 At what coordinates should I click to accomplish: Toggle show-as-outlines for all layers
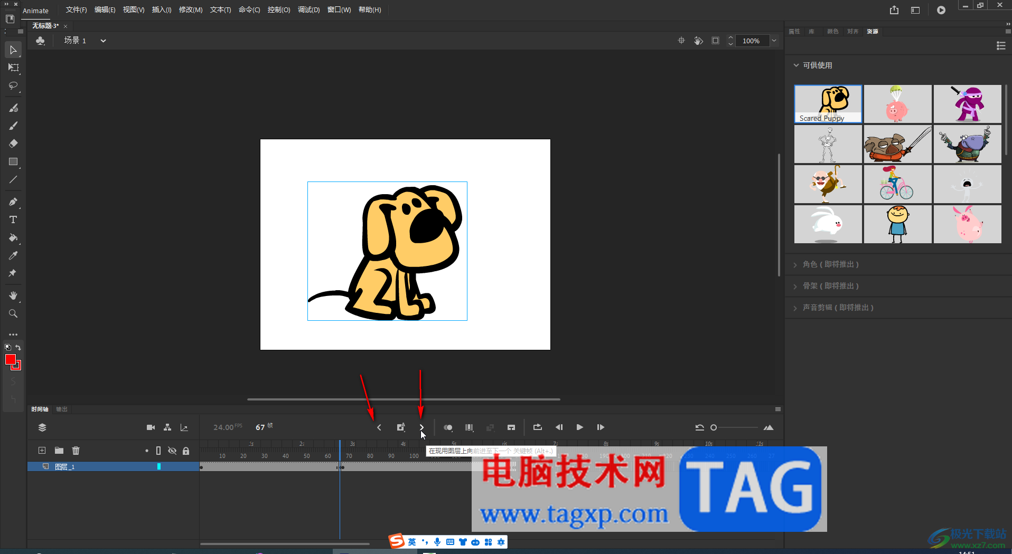(158, 451)
